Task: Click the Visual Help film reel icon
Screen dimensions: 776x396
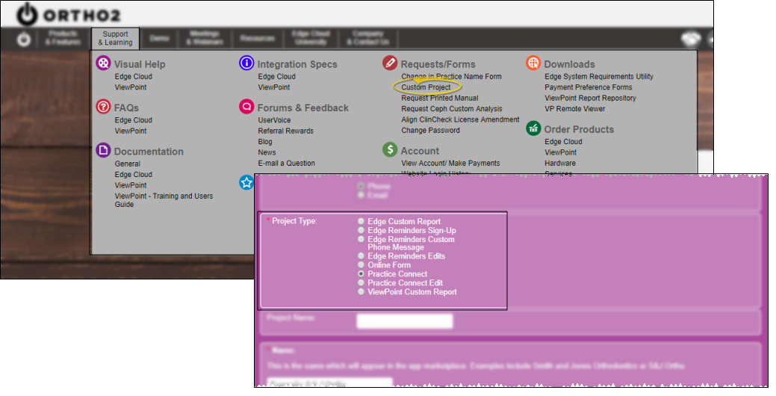Action: click(103, 64)
